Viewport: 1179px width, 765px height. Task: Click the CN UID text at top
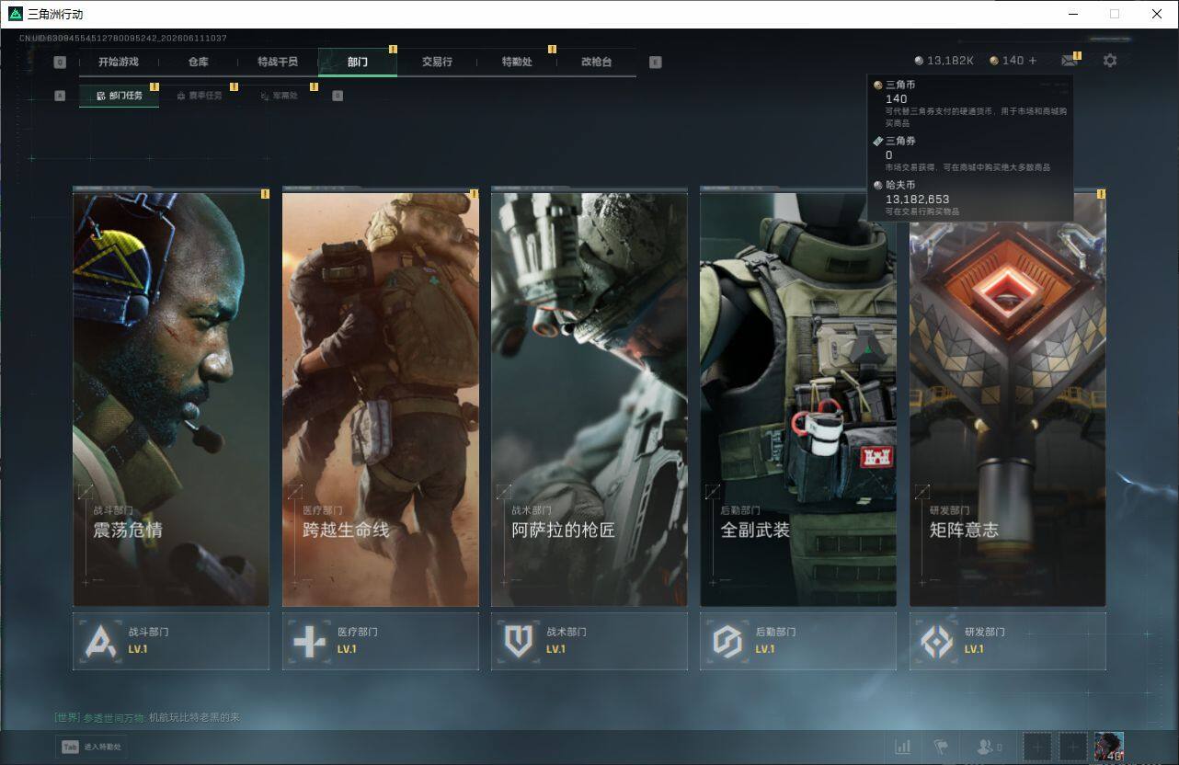123,39
